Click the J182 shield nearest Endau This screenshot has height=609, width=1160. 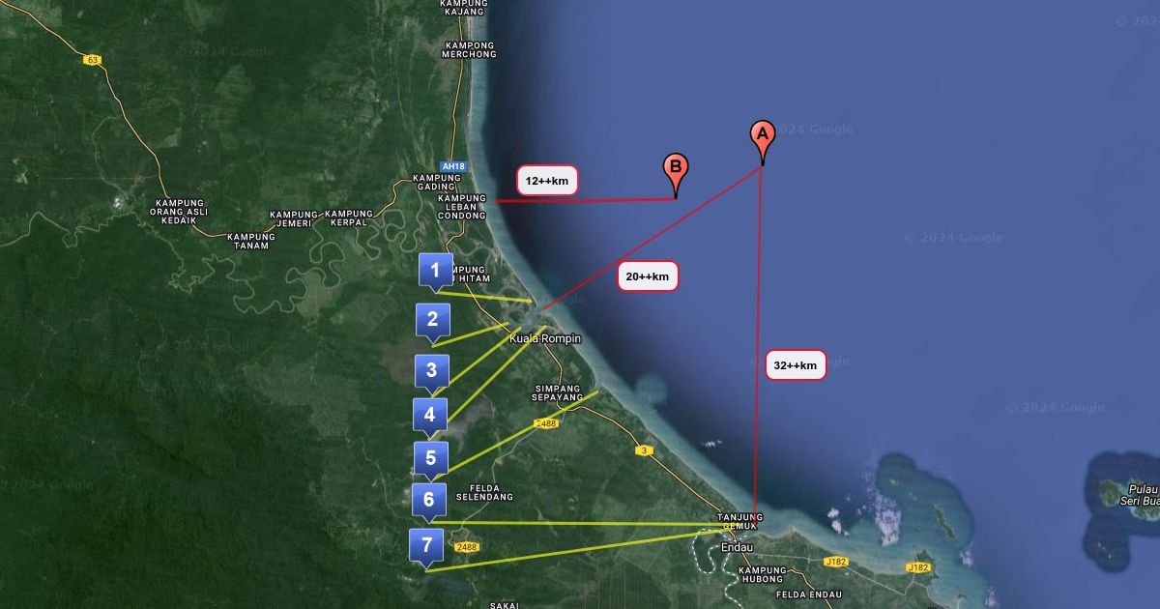[x=836, y=561]
